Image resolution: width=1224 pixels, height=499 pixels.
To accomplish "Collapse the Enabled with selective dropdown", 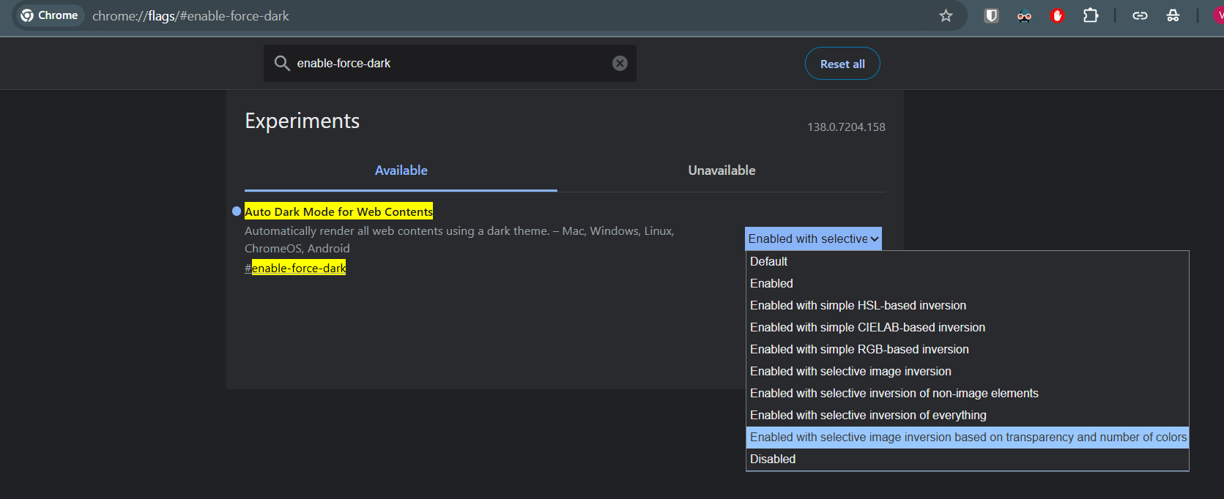I will 813,239.
